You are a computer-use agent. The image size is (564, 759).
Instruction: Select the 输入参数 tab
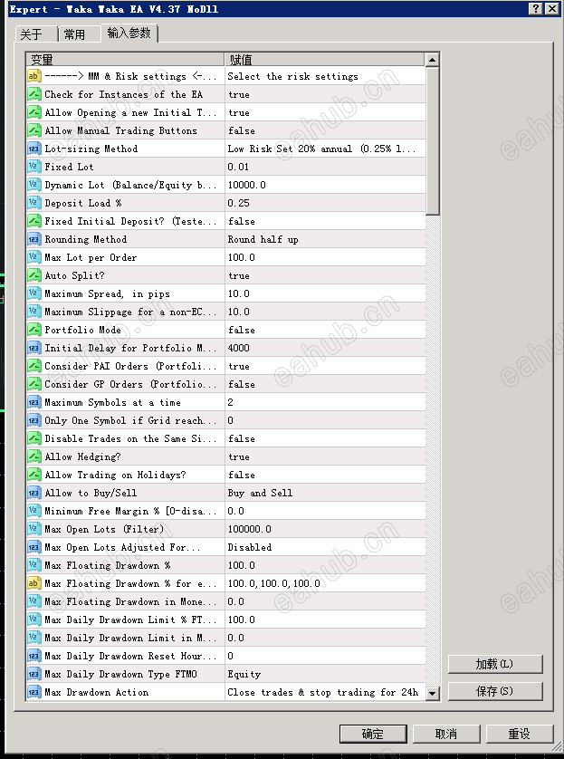[129, 33]
